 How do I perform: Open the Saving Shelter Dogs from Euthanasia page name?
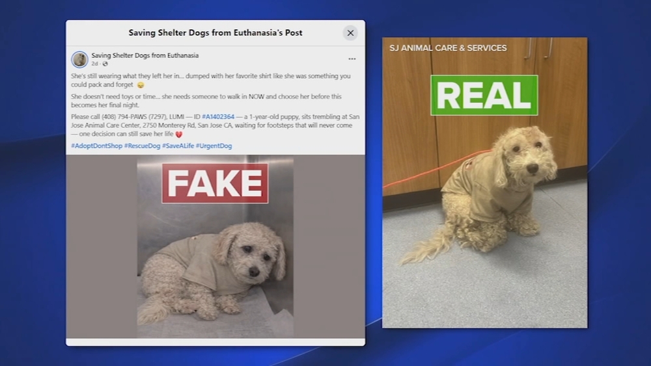pyautogui.click(x=145, y=55)
